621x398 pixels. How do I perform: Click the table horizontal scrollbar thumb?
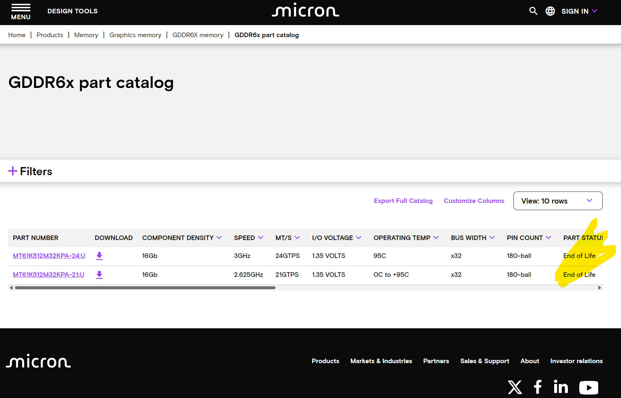(x=145, y=288)
